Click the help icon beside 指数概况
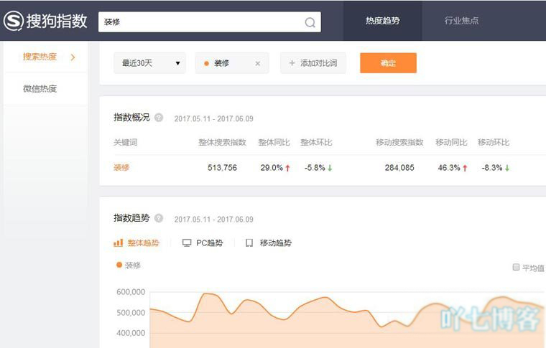This screenshot has width=546, height=348. tap(159, 118)
